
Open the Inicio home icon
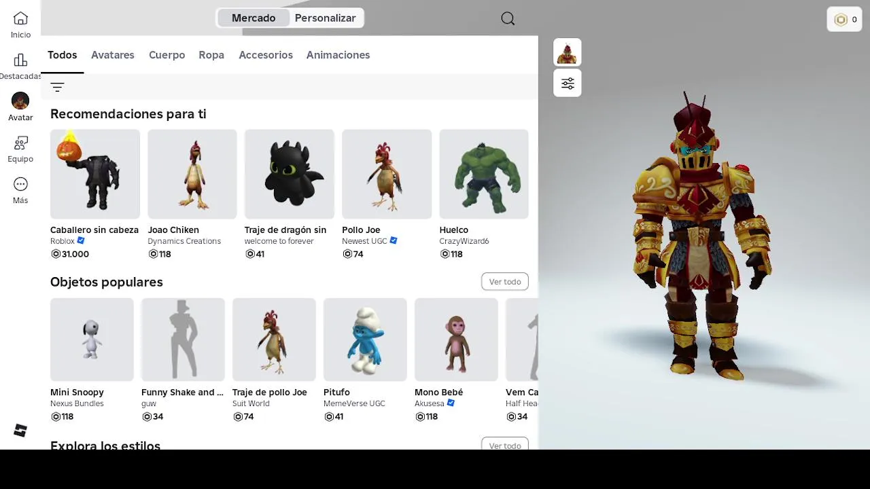coord(20,19)
